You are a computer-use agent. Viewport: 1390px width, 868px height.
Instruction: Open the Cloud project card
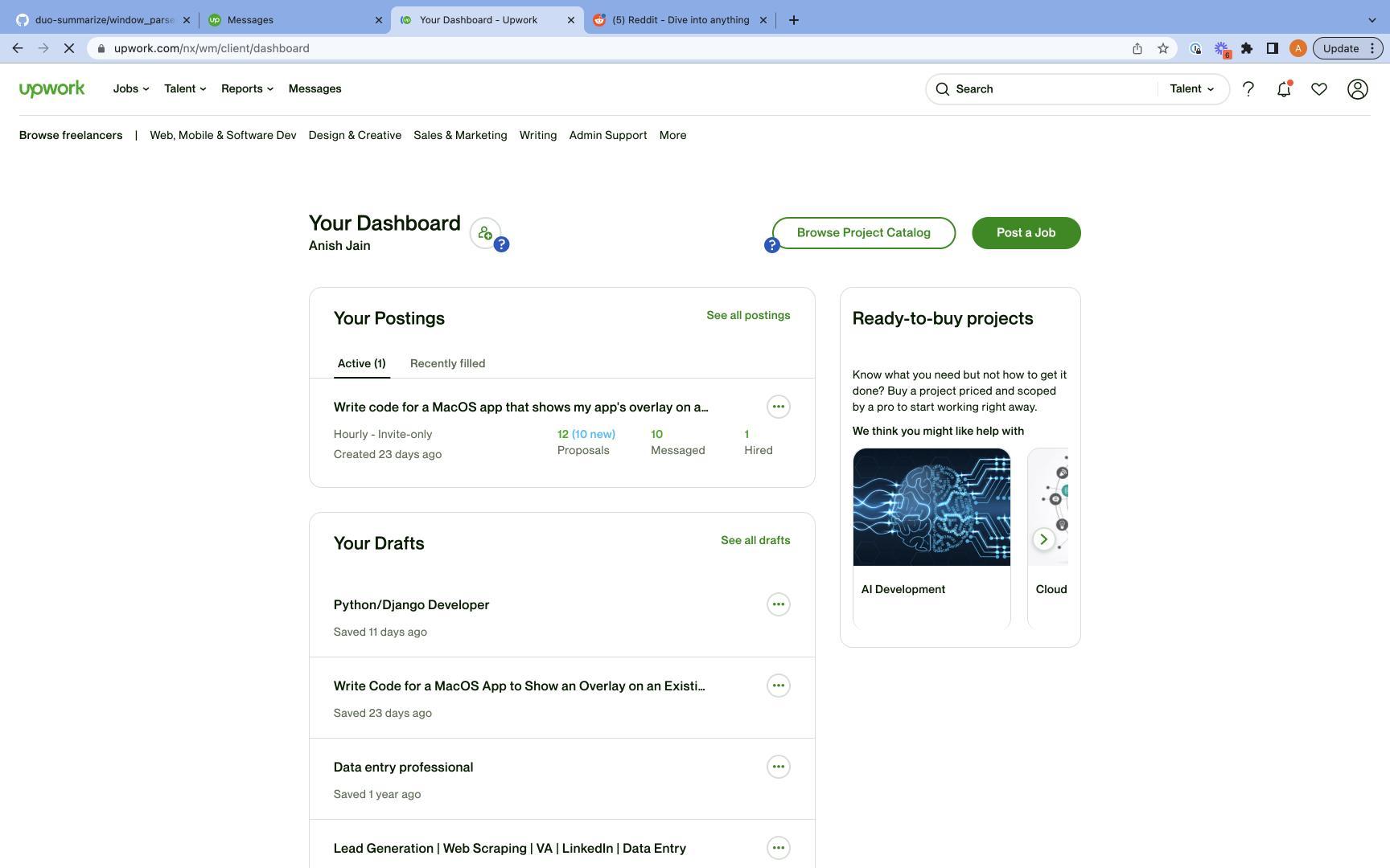coord(1048,538)
